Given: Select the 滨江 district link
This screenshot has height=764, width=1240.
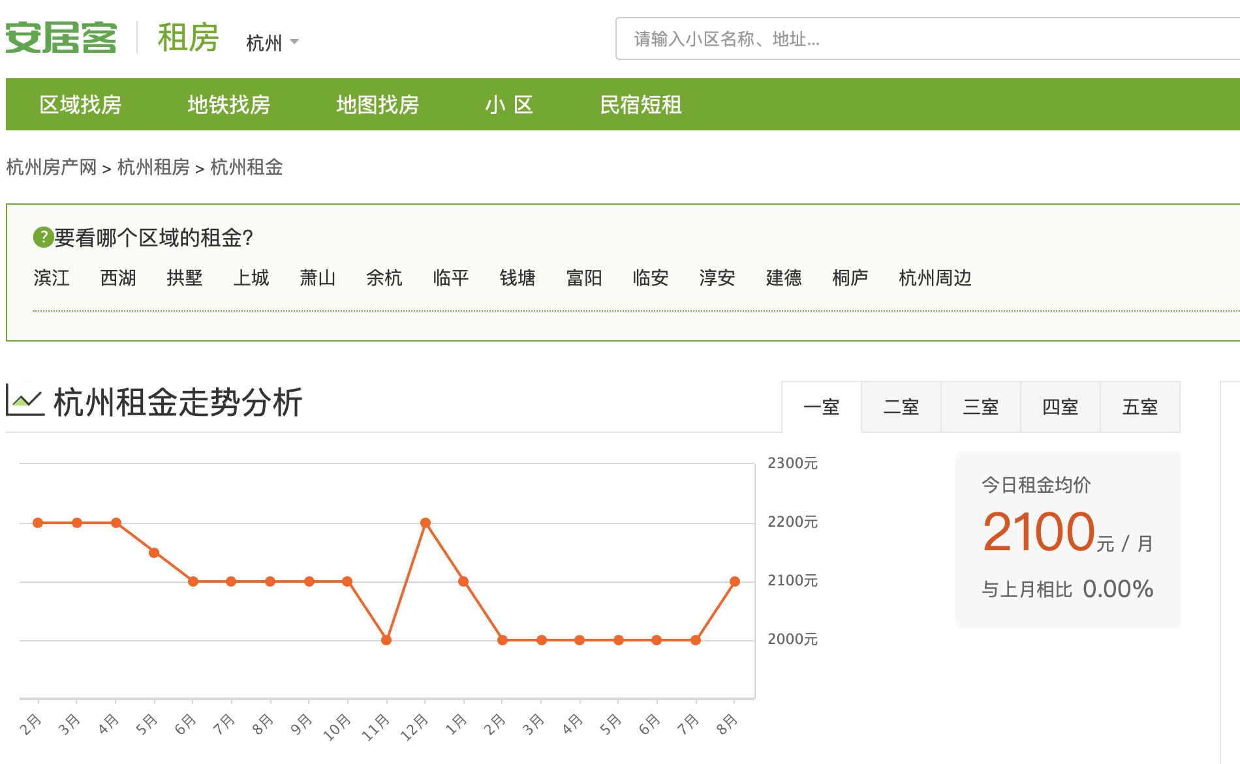Looking at the screenshot, I should pyautogui.click(x=52, y=278).
